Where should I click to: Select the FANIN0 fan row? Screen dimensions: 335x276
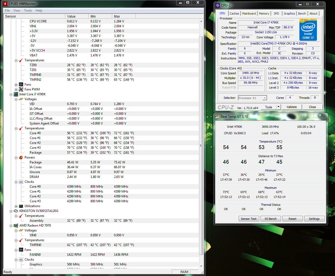(101, 255)
